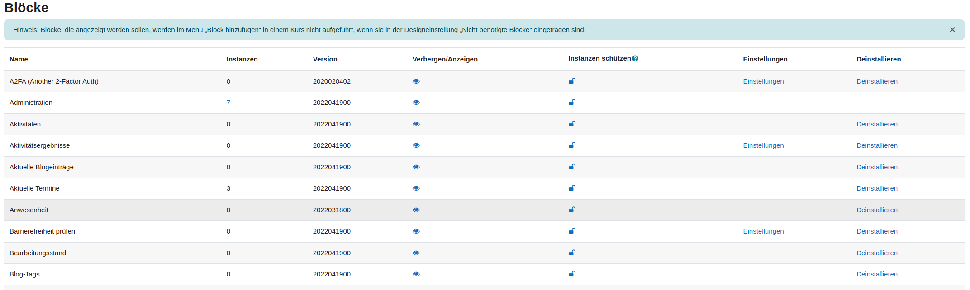Toggle instance protection for Aktuelle Blogeinträge
This screenshot has width=970, height=290.
point(572,167)
